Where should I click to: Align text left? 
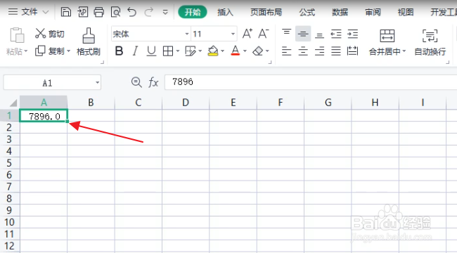coord(286,51)
